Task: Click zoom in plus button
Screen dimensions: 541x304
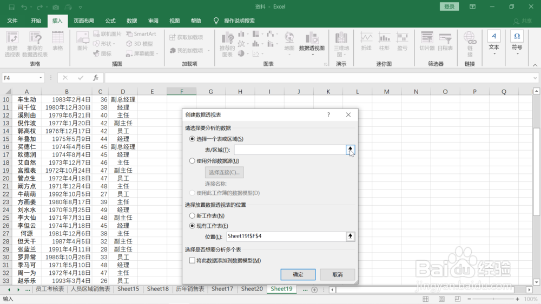Action: click(x=518, y=299)
